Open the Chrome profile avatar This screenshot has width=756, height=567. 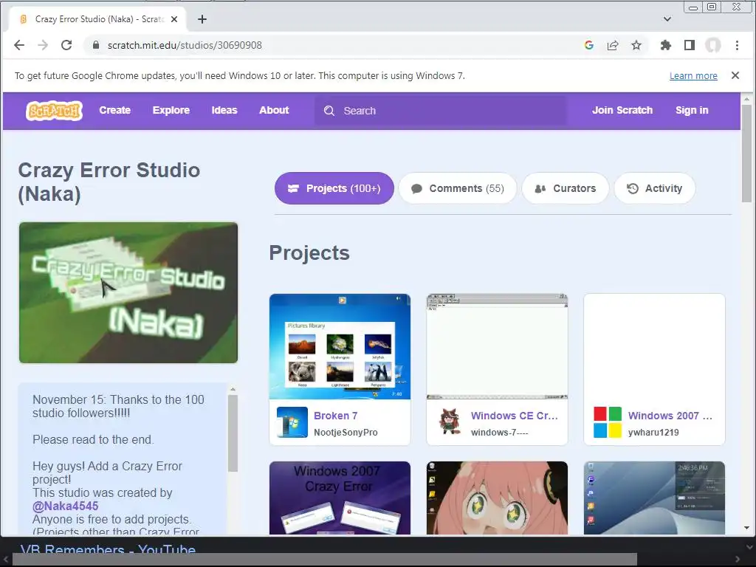[713, 45]
